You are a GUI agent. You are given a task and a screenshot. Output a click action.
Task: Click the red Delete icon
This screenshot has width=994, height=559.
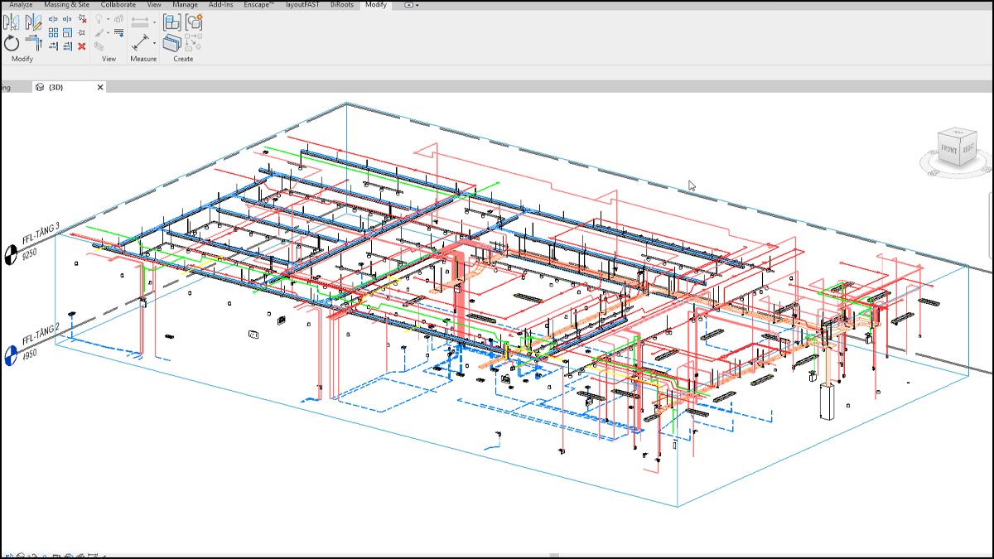pos(81,46)
